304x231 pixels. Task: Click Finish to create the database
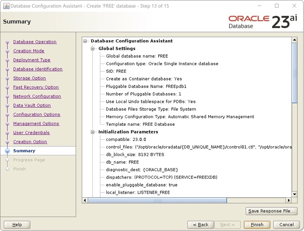(257, 225)
